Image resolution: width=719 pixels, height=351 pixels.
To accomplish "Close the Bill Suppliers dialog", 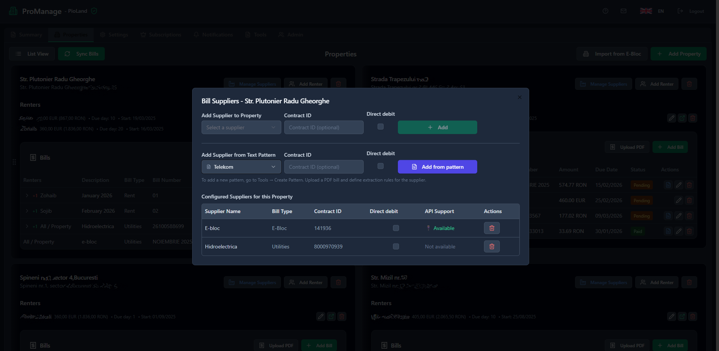I will 519,97.
